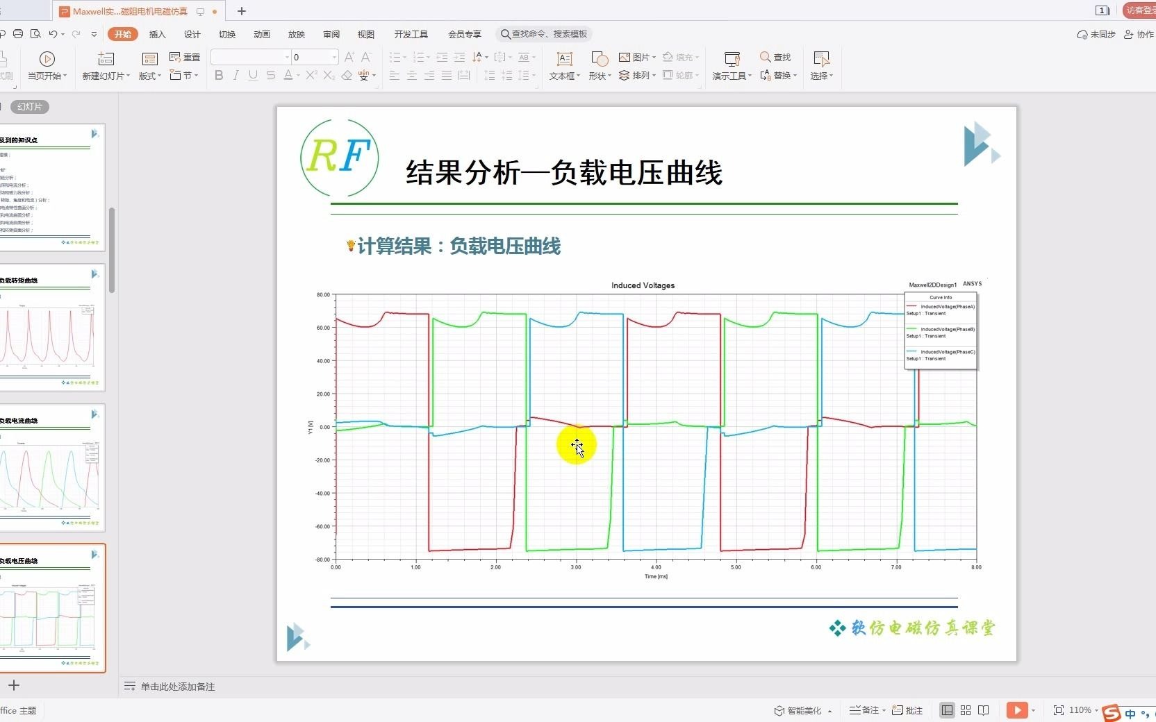Screen dimensions: 1156x722
Task: Increase font size with A+ icon
Action: coord(349,57)
